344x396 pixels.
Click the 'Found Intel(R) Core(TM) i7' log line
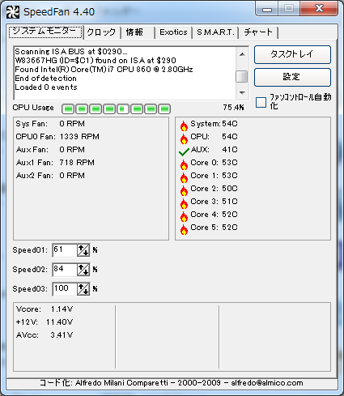click(x=104, y=70)
